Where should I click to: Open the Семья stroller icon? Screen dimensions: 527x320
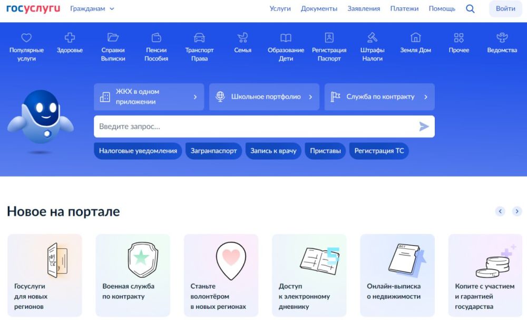pyautogui.click(x=242, y=38)
